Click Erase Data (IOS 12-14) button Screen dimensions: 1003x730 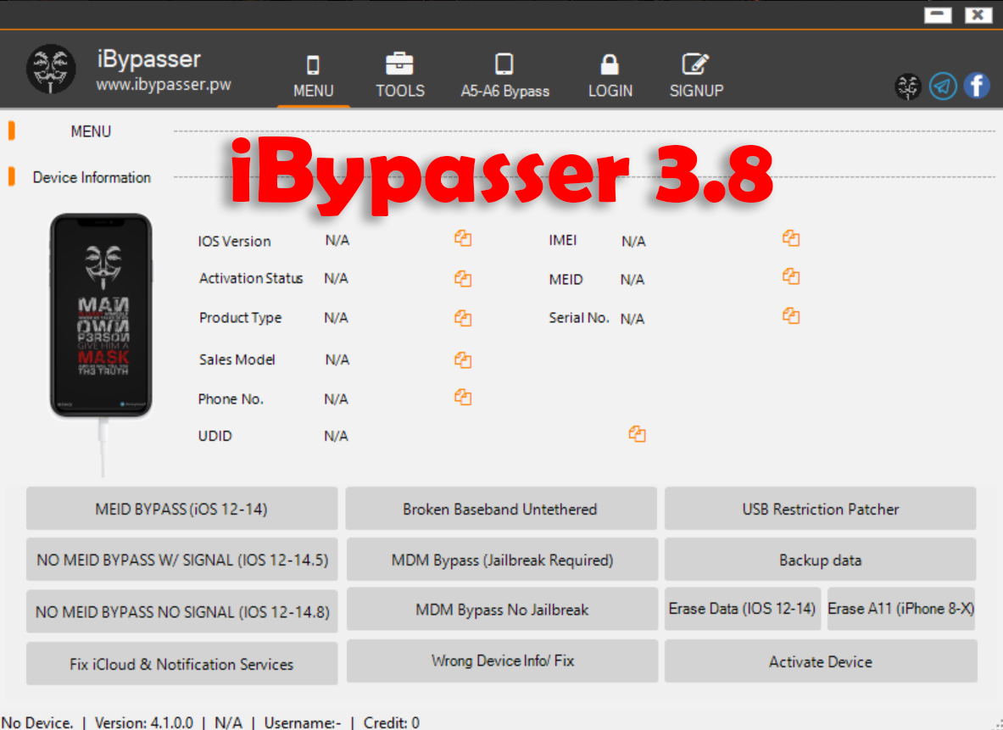coord(743,609)
